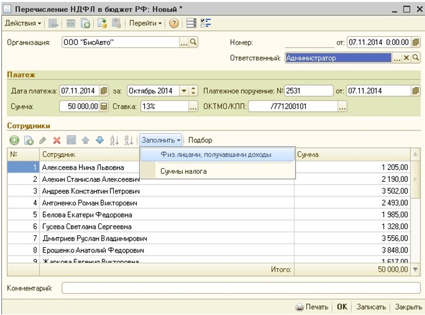Click the help question mark icon
425x315 pixels.
pyautogui.click(x=174, y=23)
